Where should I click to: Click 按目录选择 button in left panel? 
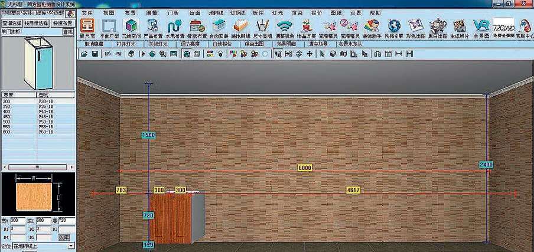coord(37,23)
